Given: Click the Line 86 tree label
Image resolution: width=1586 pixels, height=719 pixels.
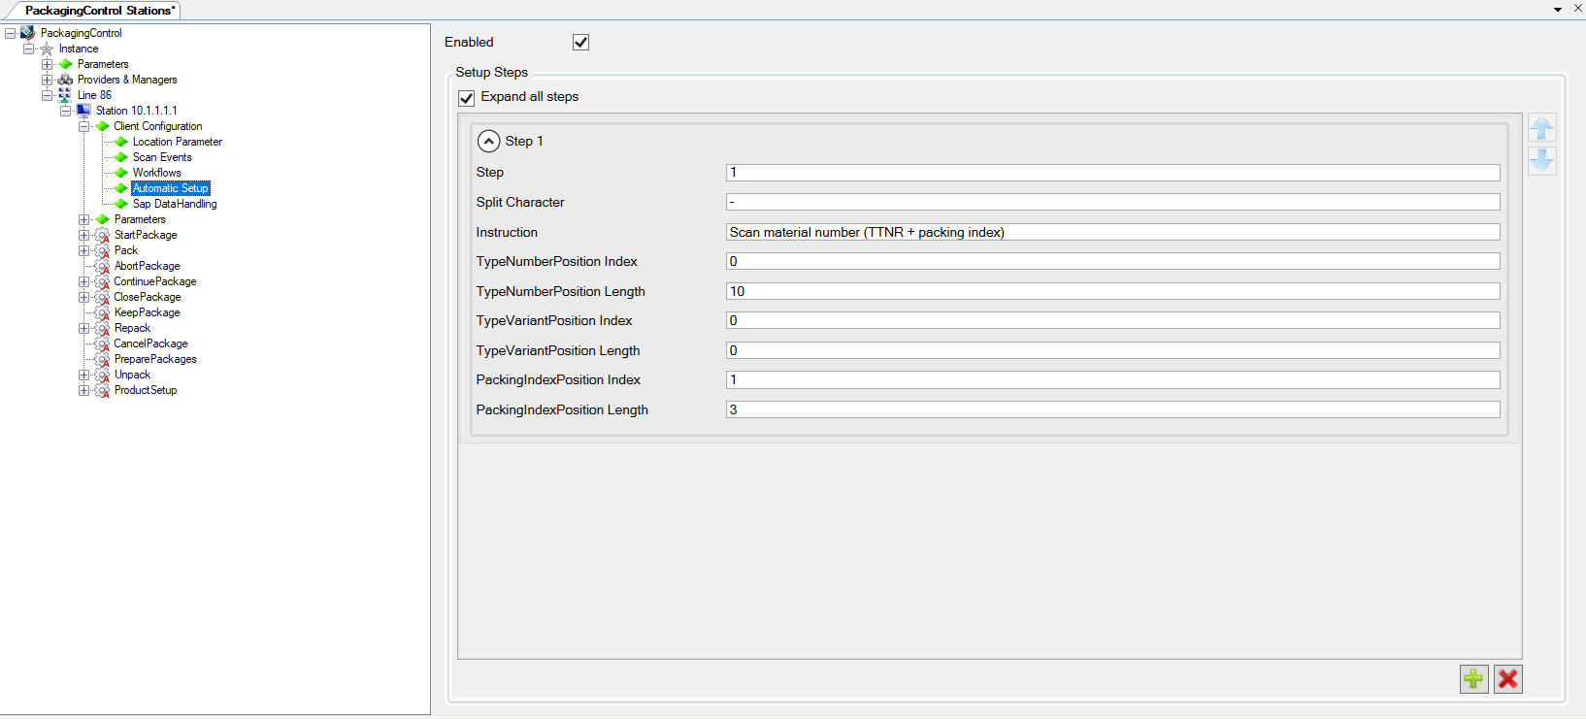Looking at the screenshot, I should tap(94, 95).
